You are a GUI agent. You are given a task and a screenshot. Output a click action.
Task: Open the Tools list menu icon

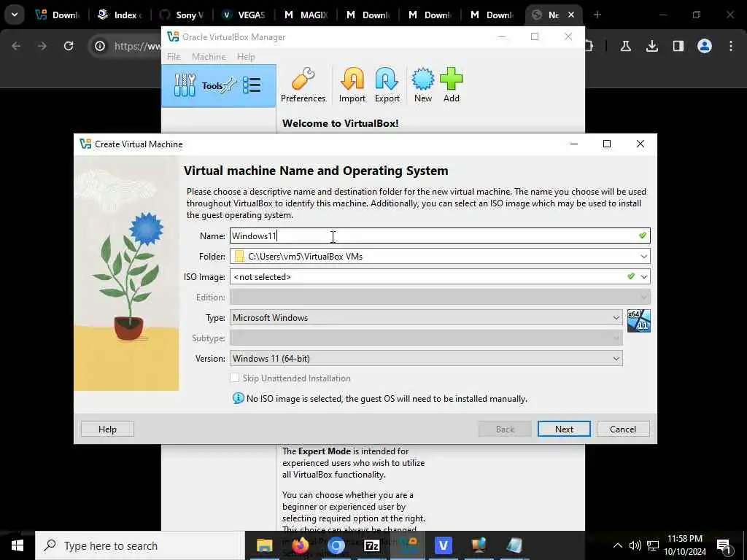[x=252, y=85]
